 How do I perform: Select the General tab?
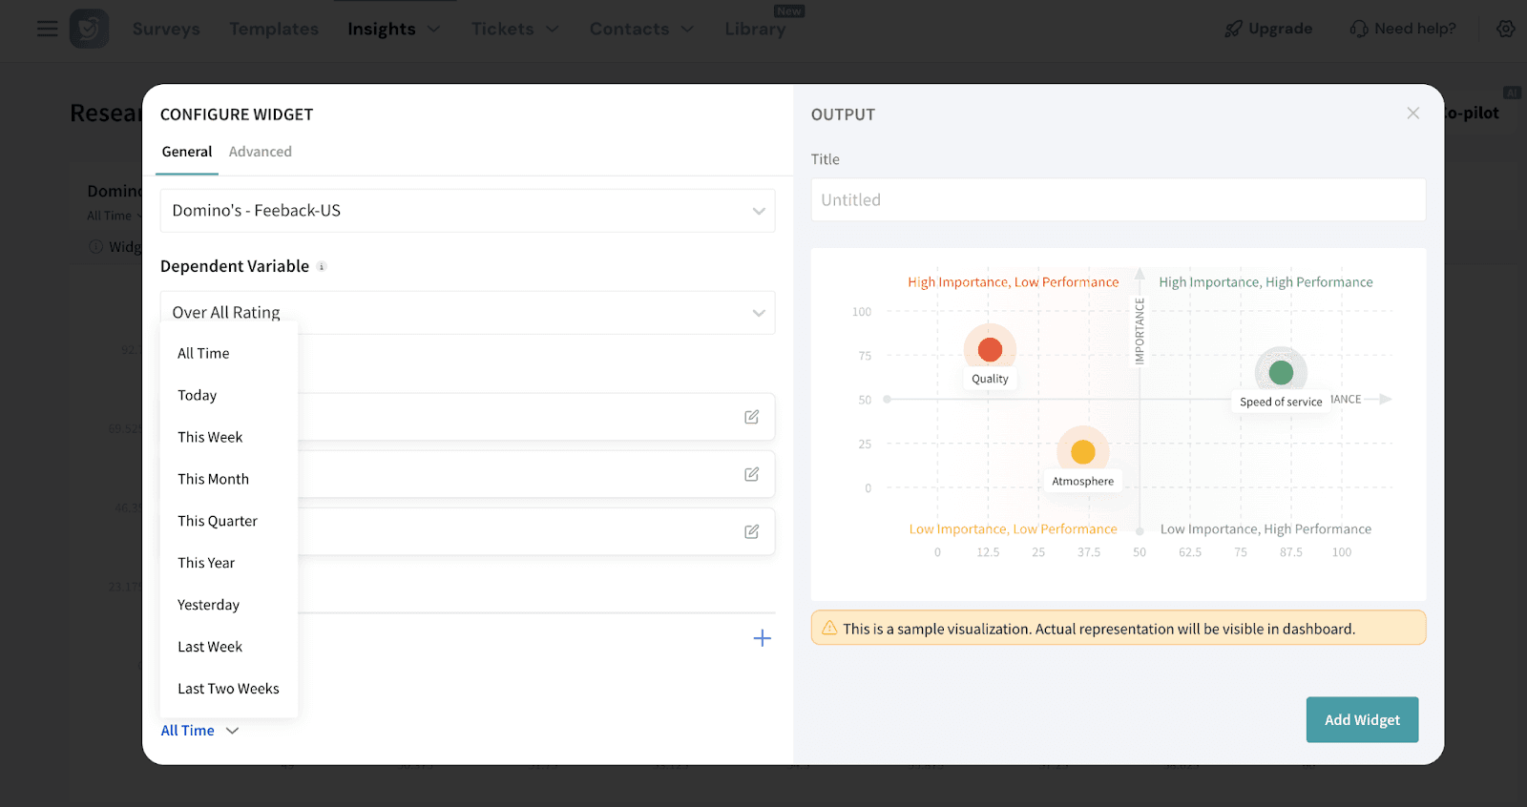tap(187, 152)
